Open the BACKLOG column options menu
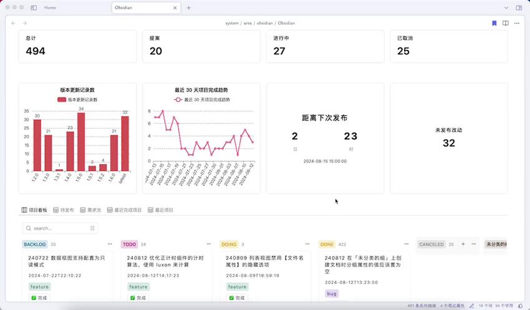This screenshot has width=530, height=310. pyautogui.click(x=110, y=245)
